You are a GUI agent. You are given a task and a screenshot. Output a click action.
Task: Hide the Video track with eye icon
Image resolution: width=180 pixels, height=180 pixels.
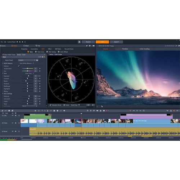(13, 123)
